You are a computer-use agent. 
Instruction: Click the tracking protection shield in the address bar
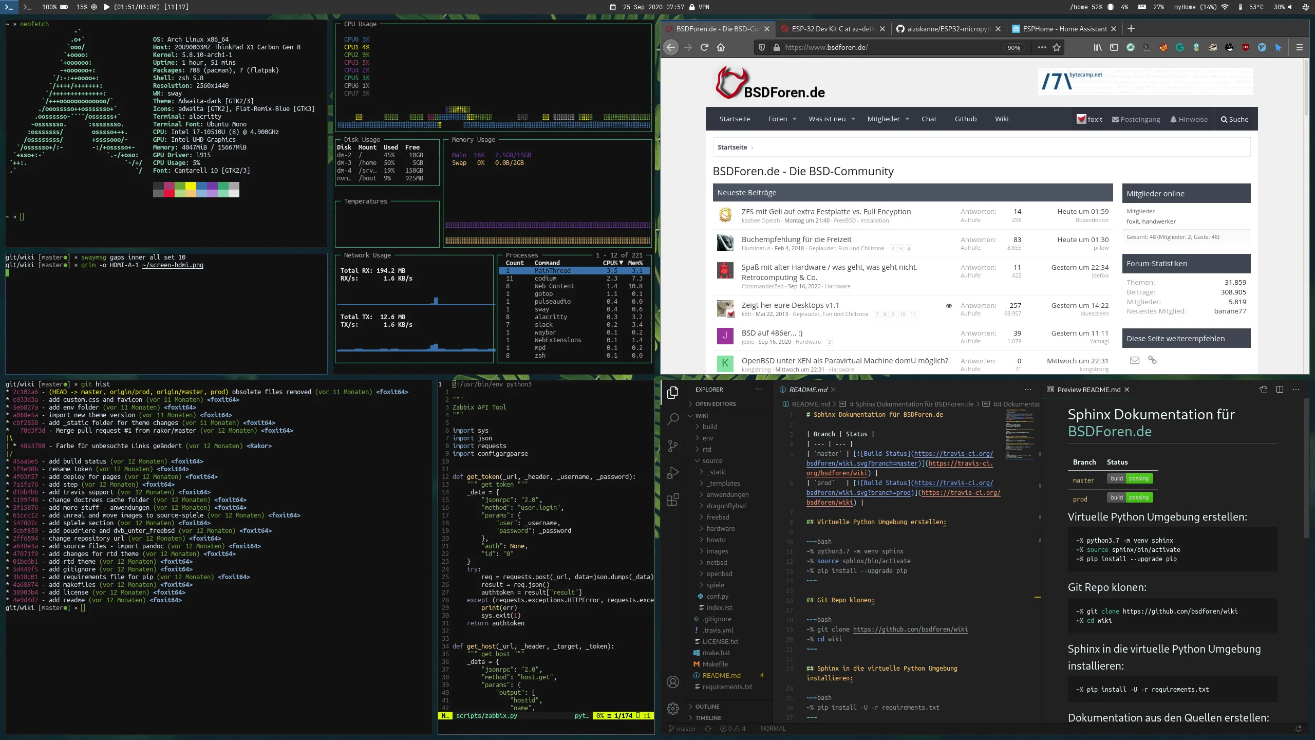click(x=762, y=47)
